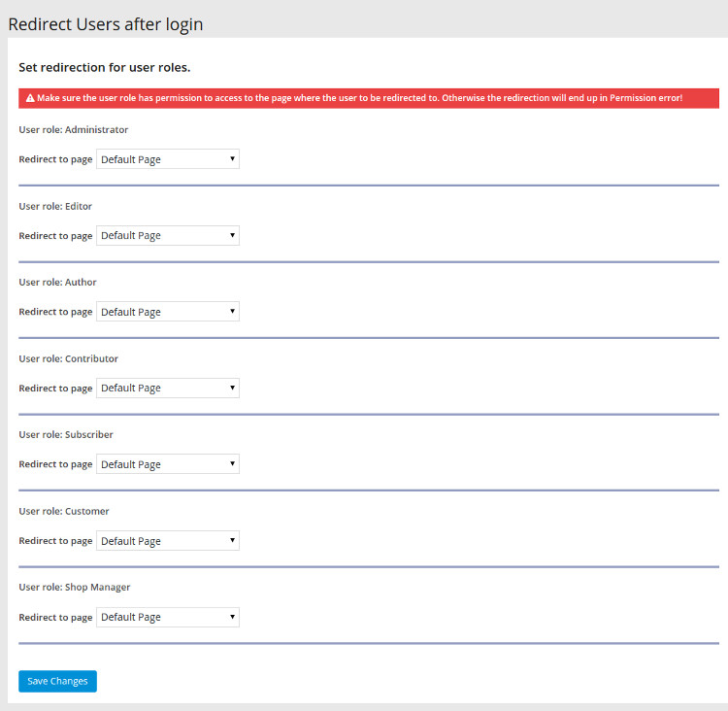728x711 pixels.
Task: Select the "User role: Subscriber" label
Action: tap(66, 434)
